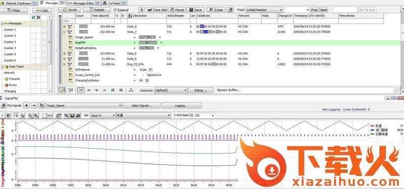Screen dimensions: 404x189
Task: Click the add signal plus button
Action: [x=26, y=106]
